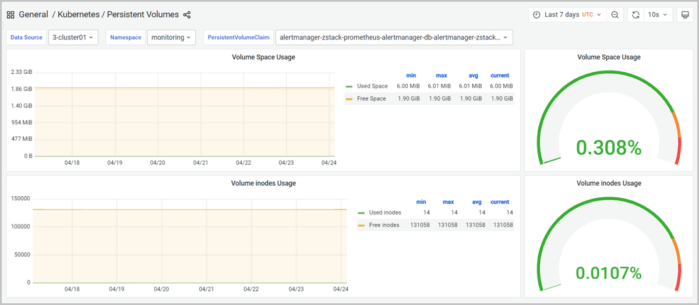Sort inodes legend by current column
Image resolution: width=699 pixels, height=305 pixels.
[500, 202]
